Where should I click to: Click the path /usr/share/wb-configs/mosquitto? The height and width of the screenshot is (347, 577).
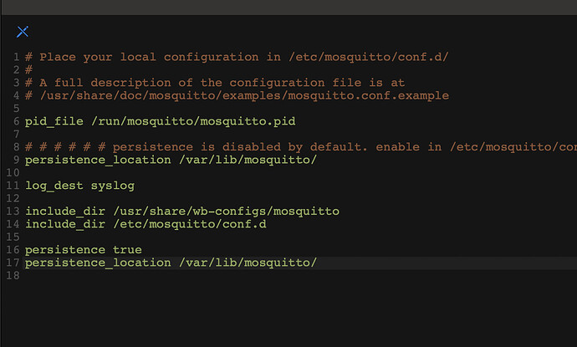pos(227,212)
